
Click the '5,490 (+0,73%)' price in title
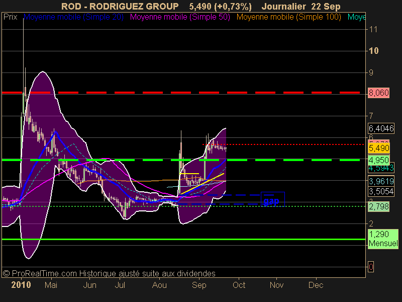pyautogui.click(x=221, y=6)
